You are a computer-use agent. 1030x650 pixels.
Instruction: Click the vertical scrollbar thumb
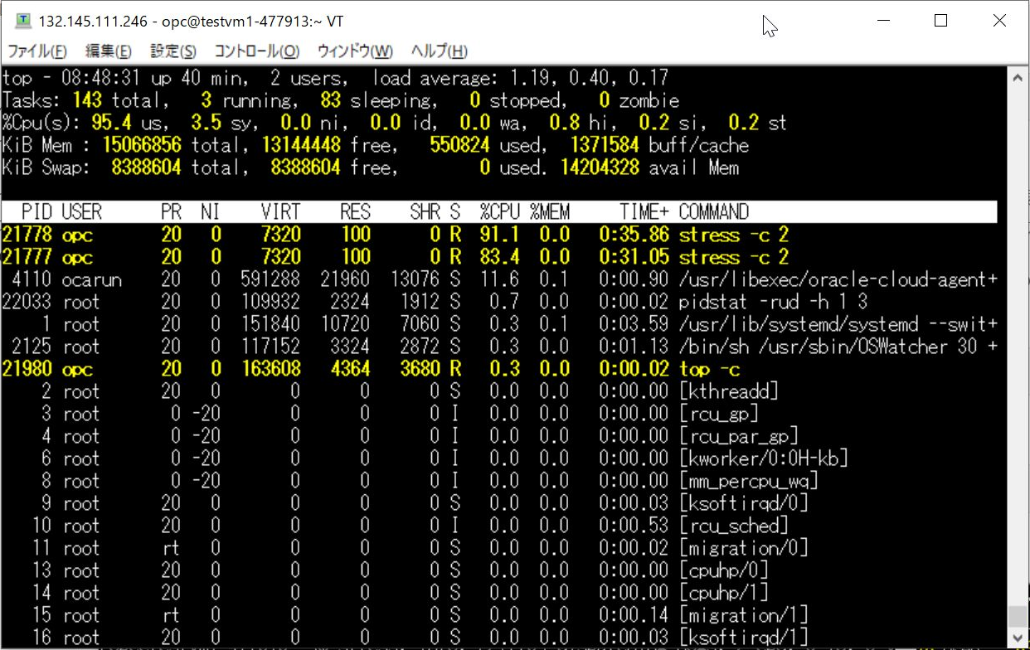1018,617
